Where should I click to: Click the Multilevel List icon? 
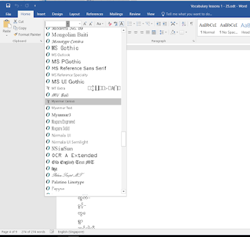(148, 24)
